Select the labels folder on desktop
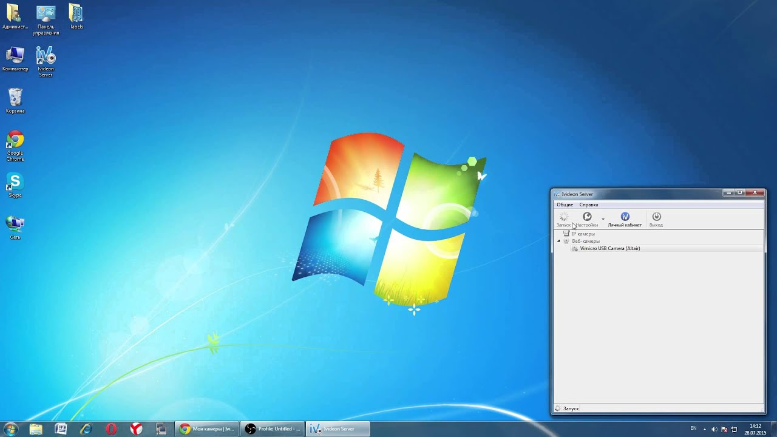The width and height of the screenshot is (777, 437). click(x=76, y=17)
